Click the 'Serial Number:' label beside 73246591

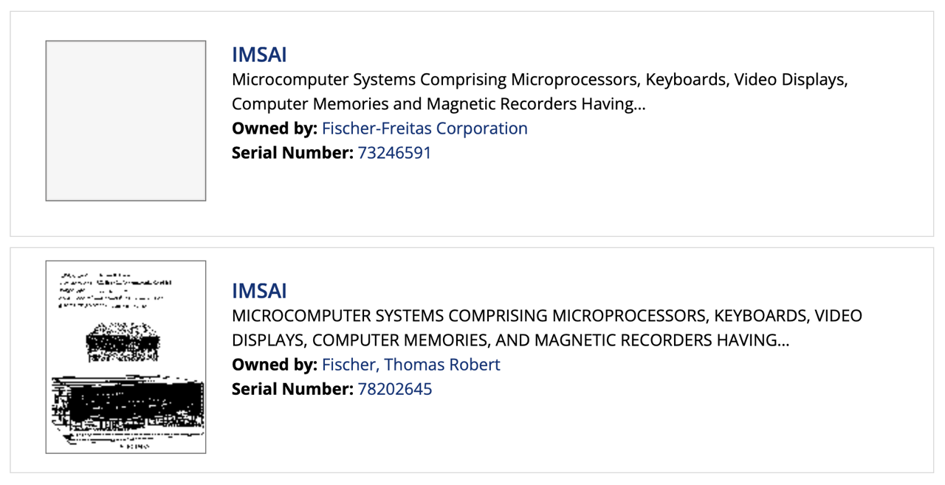292,153
